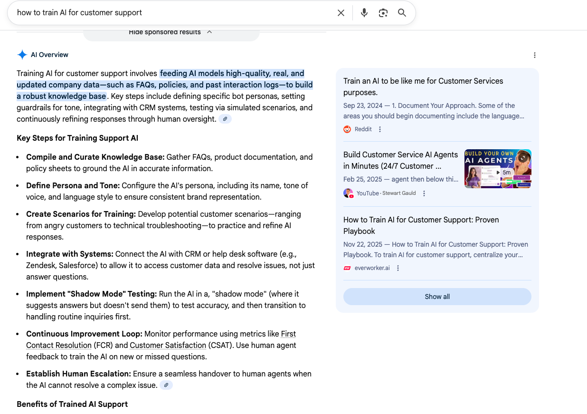Image resolution: width=587 pixels, height=414 pixels.
Task: Click the magnifying glass search button
Action: [402, 13]
